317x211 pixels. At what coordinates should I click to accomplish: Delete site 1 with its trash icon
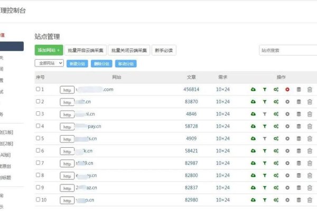pyautogui.click(x=310, y=90)
